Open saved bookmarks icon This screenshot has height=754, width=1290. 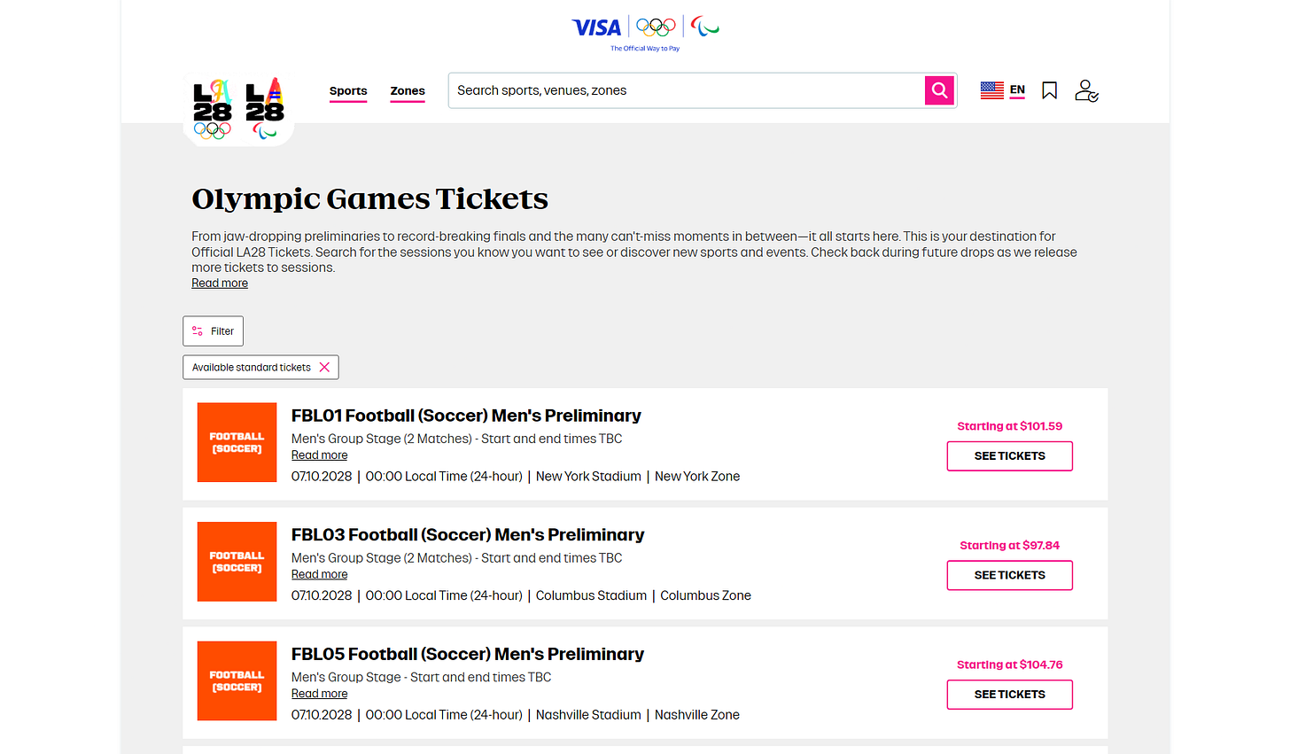pos(1049,90)
